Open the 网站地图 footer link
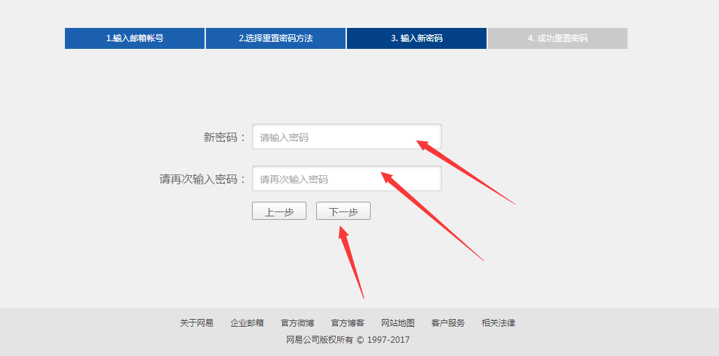 tap(398, 323)
